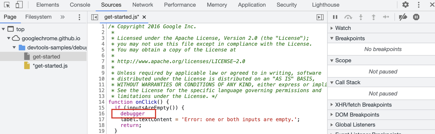Toggle pause on exceptions icon

416,17
